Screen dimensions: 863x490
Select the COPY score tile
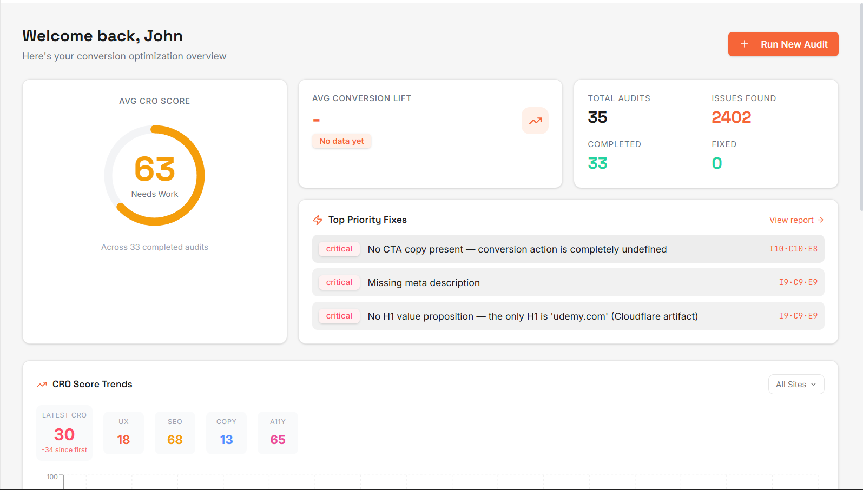(226, 433)
